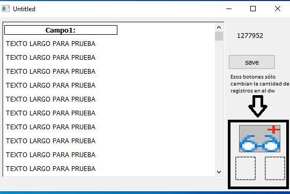Click the scrollbar down arrow in the list
This screenshot has width=290, height=194.
tap(219, 172)
